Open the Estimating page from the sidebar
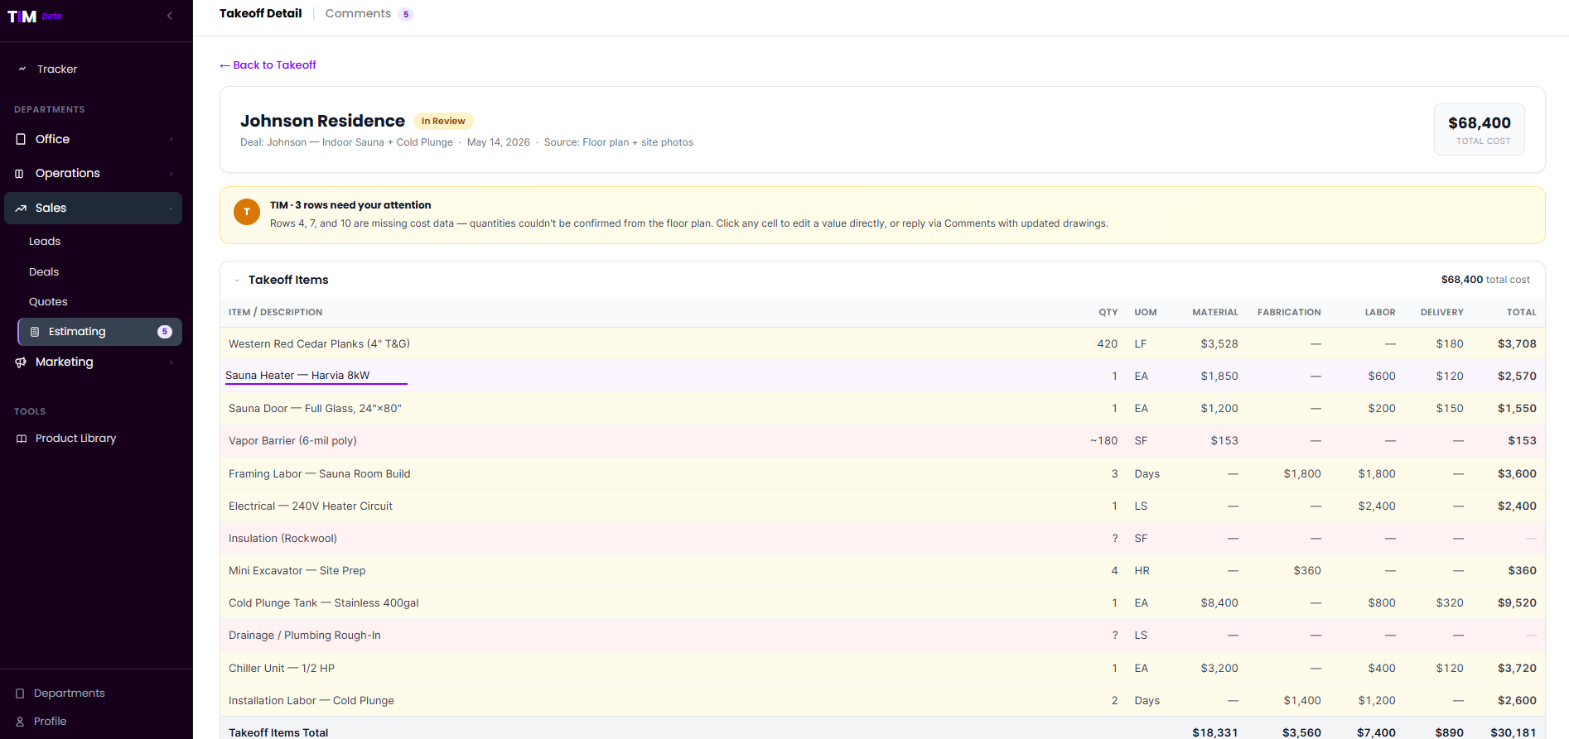 pos(99,332)
